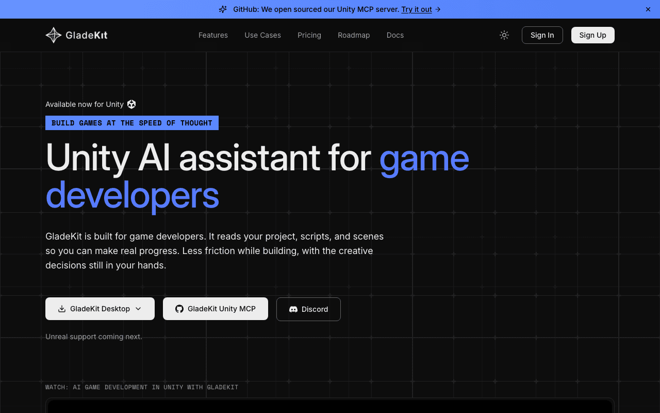Open the GladeKit Unity MCP button label
The image size is (660, 413).
[x=222, y=309]
